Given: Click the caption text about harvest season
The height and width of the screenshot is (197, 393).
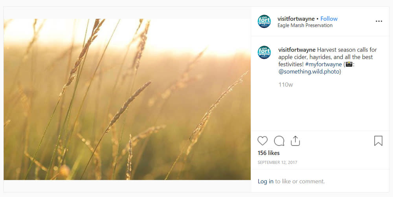Looking at the screenshot, I should pyautogui.click(x=328, y=60).
